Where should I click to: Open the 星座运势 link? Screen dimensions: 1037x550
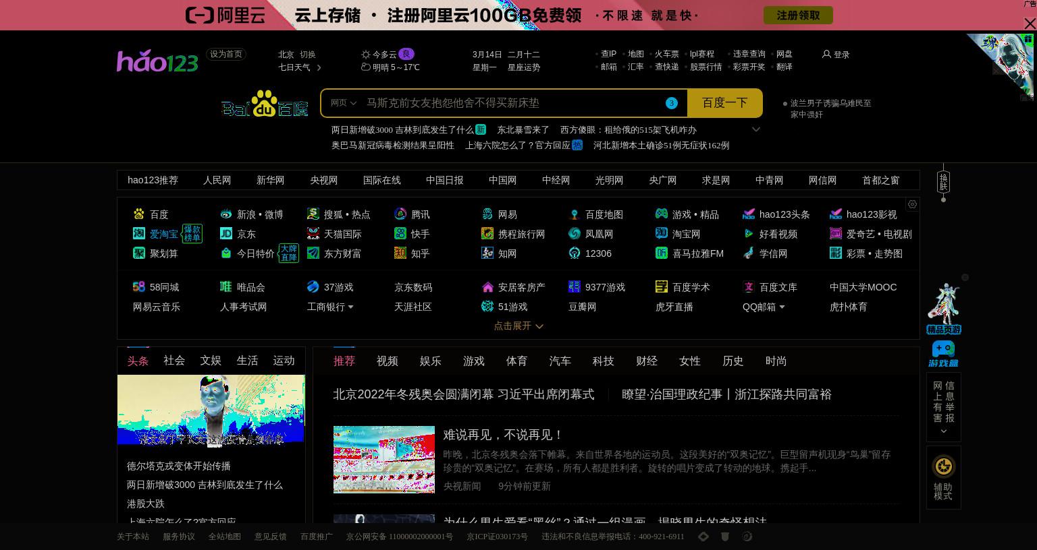click(524, 67)
